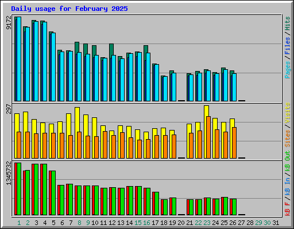
Task: Choose day 24 on the date axis
Action: click(215, 223)
